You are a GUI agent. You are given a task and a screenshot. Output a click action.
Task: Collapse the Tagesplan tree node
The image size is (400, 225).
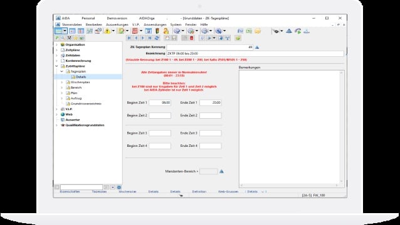coord(62,71)
